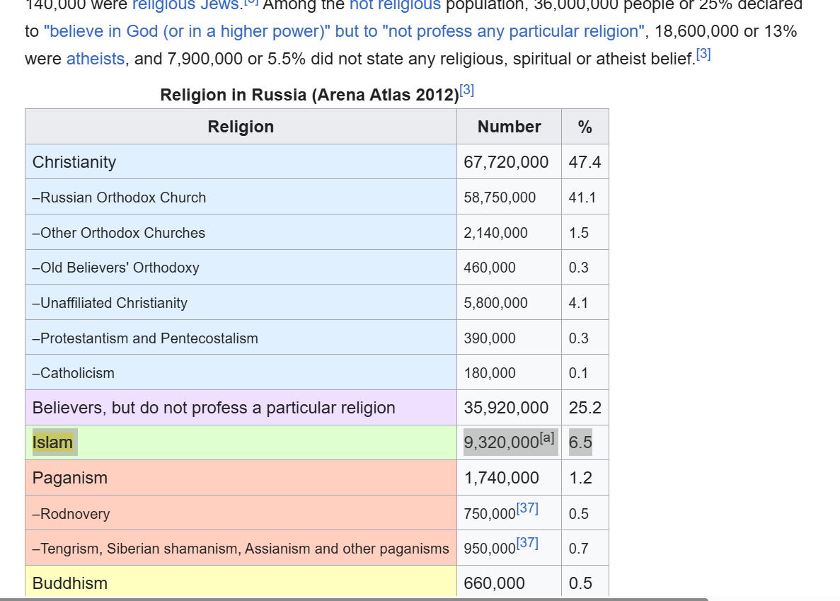The image size is (840, 601).
Task: Select the value 390,000
Action: coord(490,338)
